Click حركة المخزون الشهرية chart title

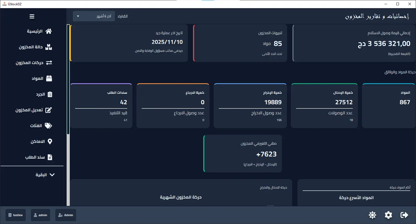[181, 197]
